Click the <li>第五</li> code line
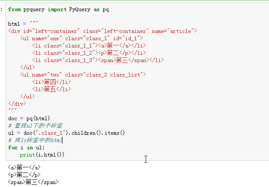The width and height of the screenshot is (269, 187). coord(51,89)
